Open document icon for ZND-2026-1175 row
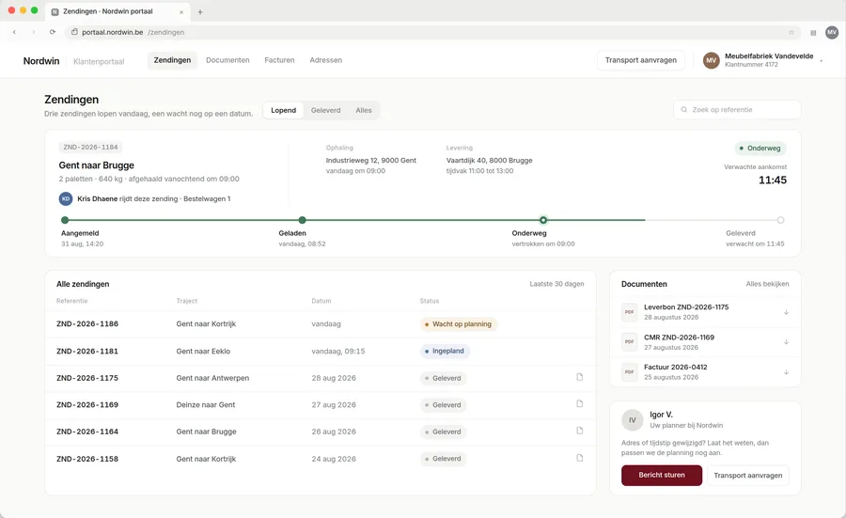 pyautogui.click(x=579, y=377)
